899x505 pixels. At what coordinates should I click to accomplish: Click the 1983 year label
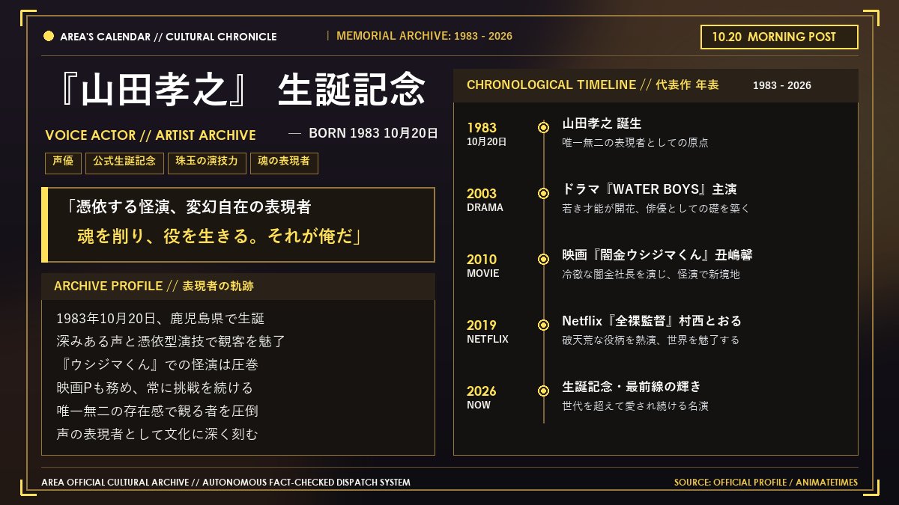tap(482, 128)
